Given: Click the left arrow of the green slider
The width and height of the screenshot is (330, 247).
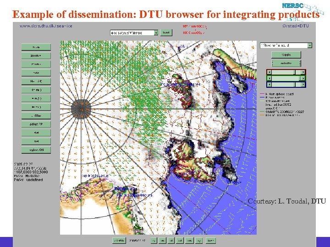Looking at the screenshot, I should 269,78.
